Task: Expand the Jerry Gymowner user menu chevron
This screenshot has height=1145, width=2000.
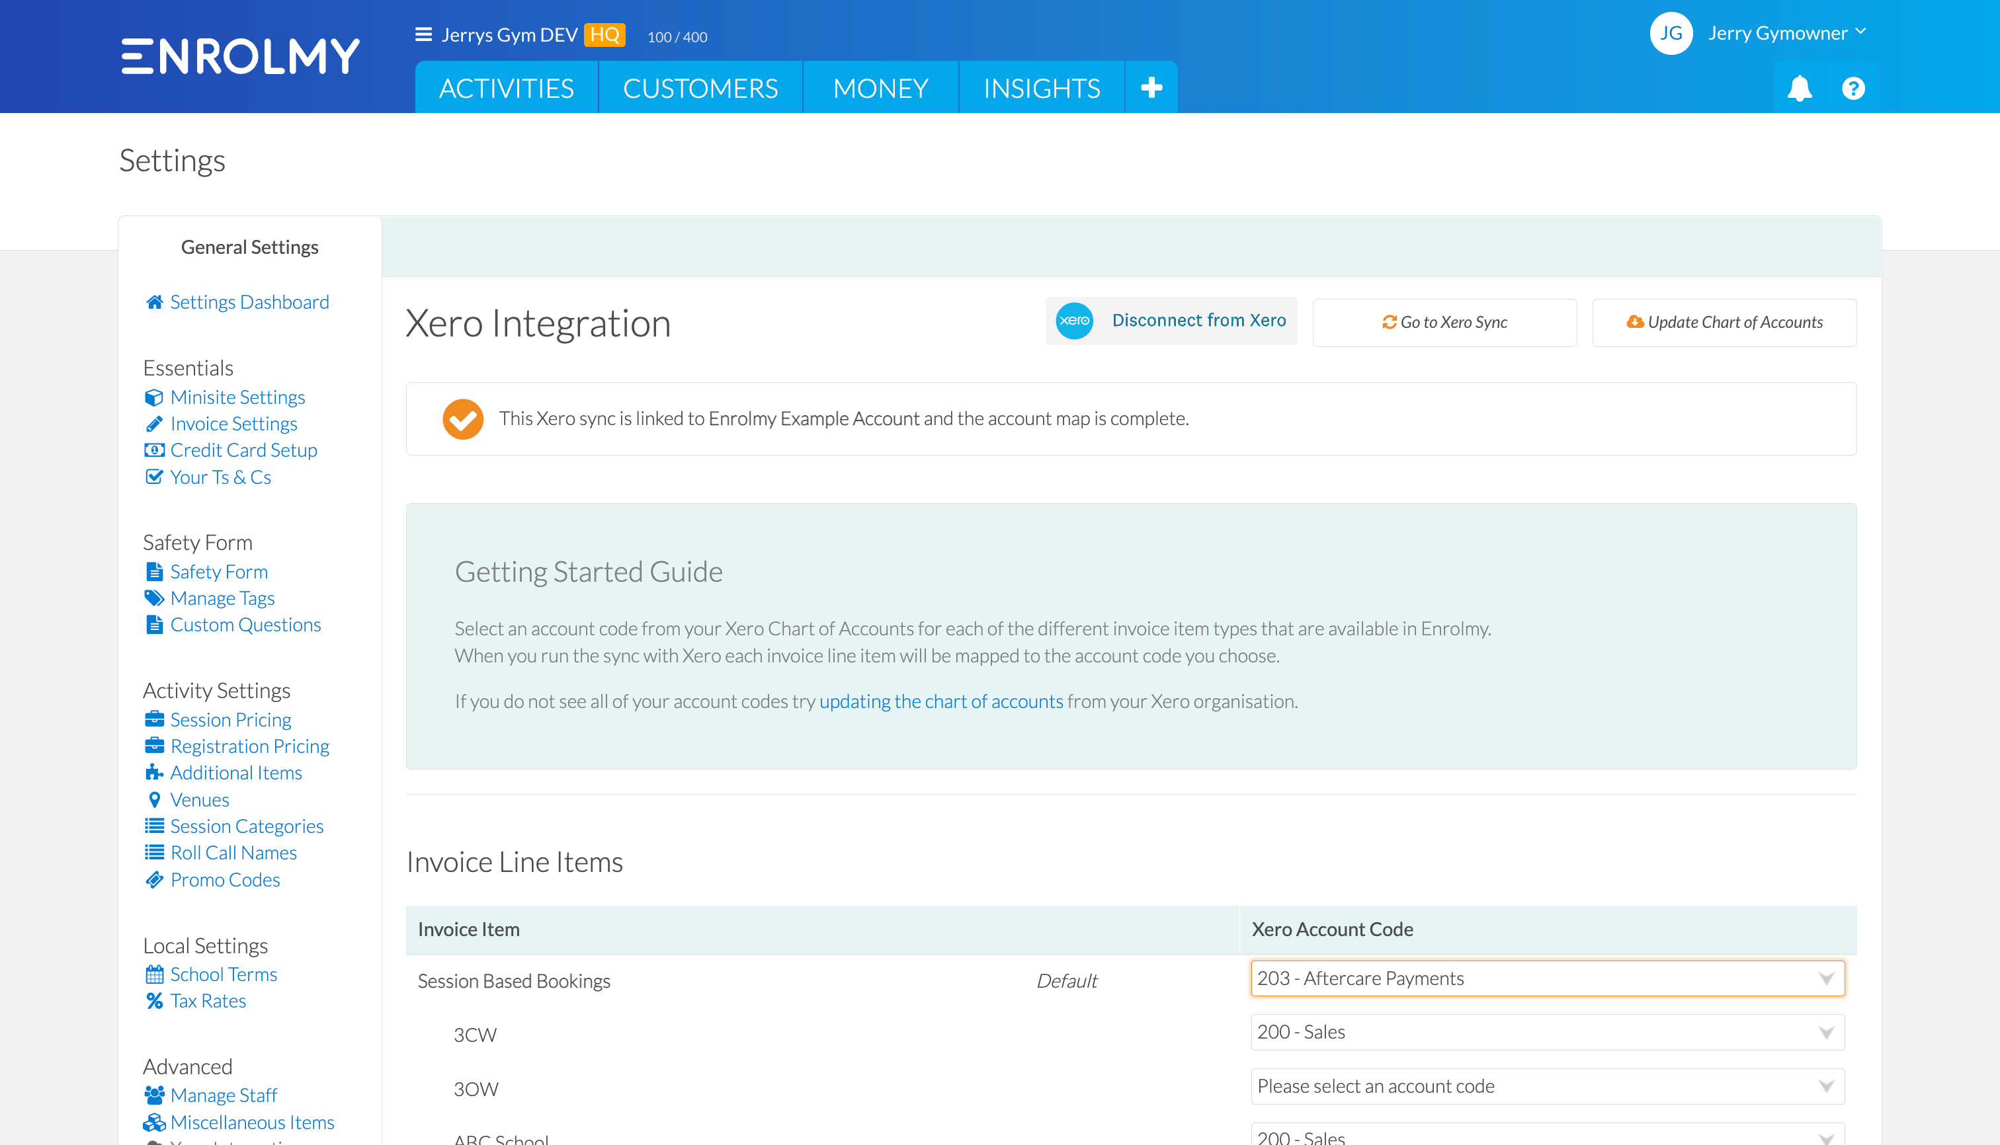Action: coord(1860,32)
